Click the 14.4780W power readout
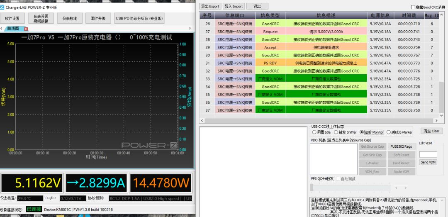The image size is (448, 217). pyautogui.click(x=161, y=183)
